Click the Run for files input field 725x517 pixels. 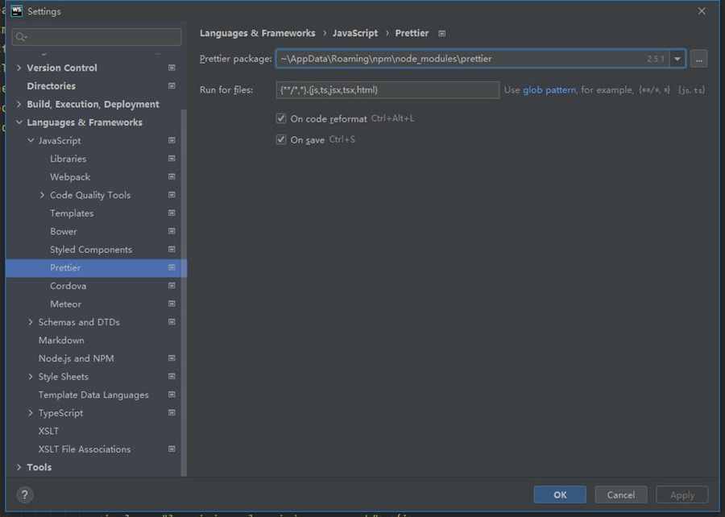point(387,90)
